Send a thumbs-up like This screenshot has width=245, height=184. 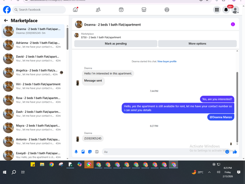tap(235, 152)
